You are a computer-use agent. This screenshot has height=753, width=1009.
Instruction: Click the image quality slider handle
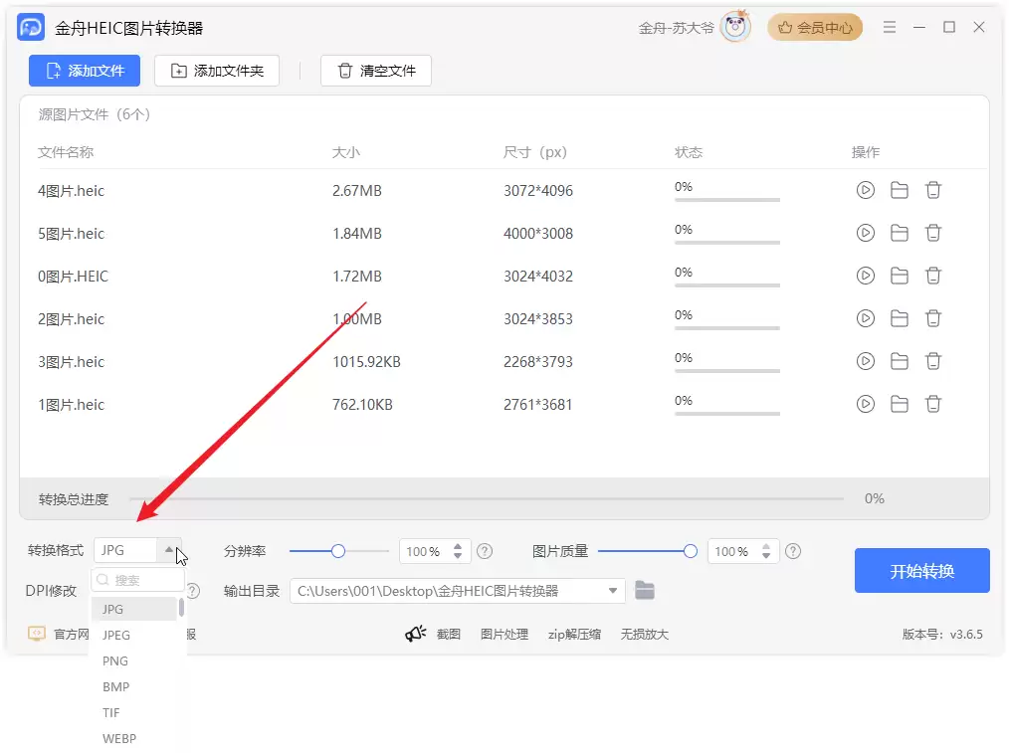click(x=690, y=551)
